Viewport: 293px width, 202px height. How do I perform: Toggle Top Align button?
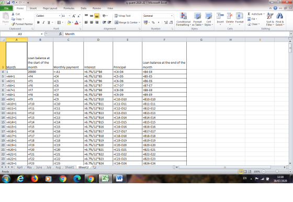[86, 16]
